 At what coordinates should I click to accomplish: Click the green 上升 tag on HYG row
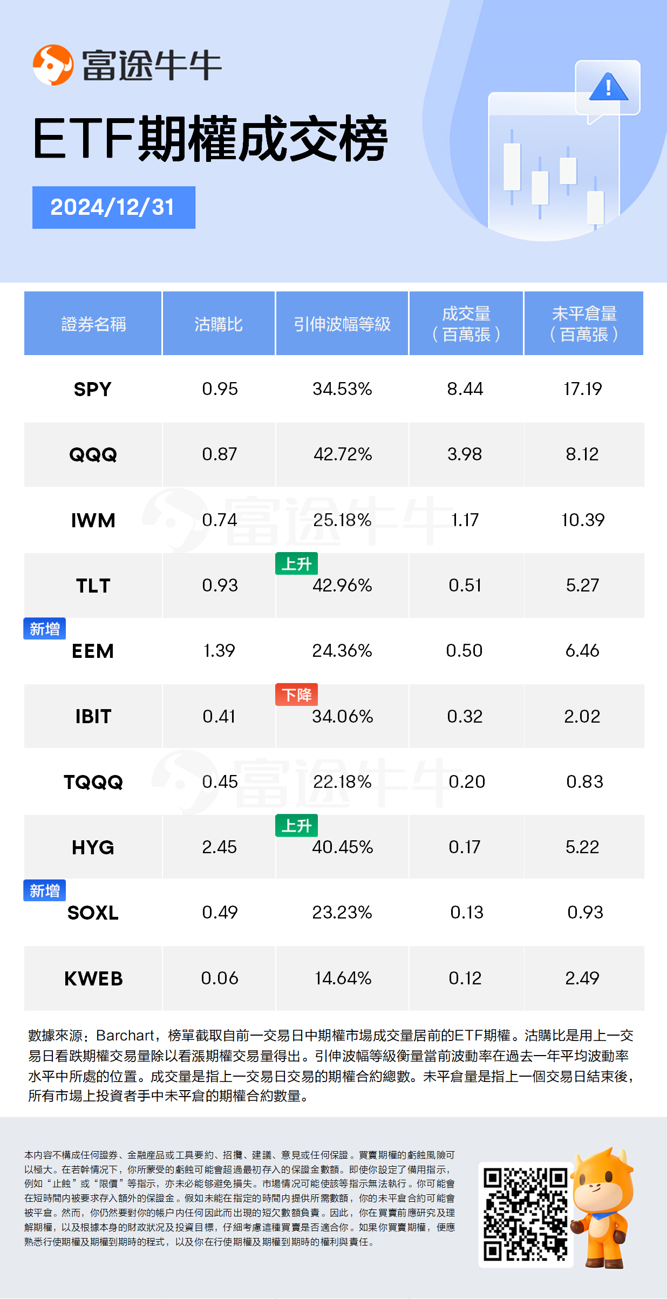point(296,826)
